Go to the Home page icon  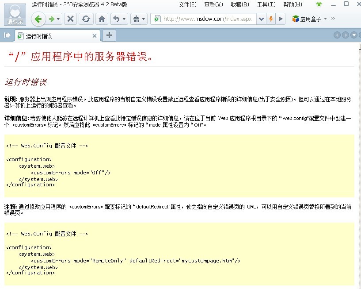(102, 19)
